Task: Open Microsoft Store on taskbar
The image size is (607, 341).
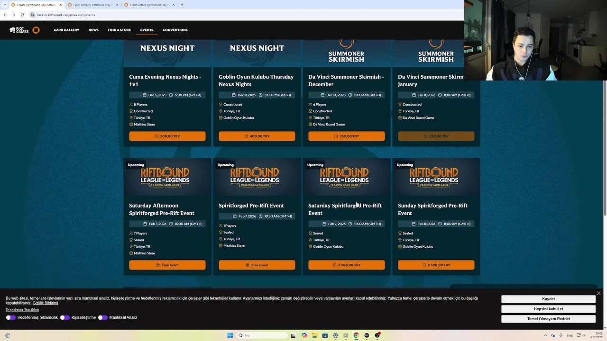Action: point(325,335)
